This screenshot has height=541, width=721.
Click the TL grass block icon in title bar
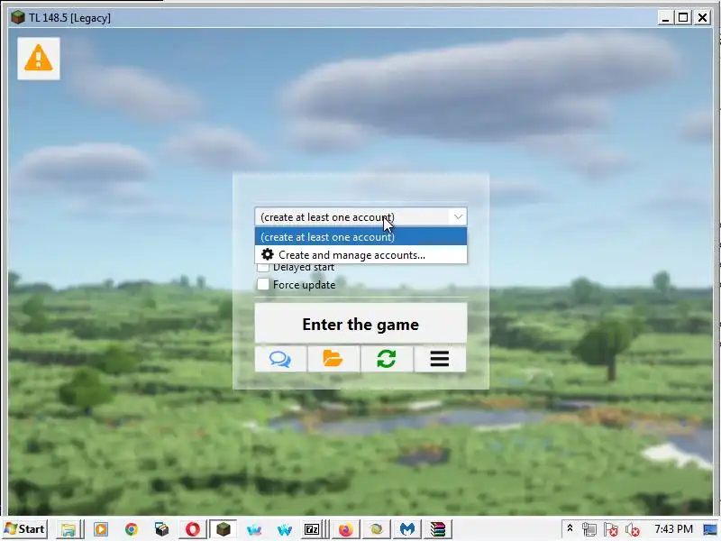tap(17, 17)
